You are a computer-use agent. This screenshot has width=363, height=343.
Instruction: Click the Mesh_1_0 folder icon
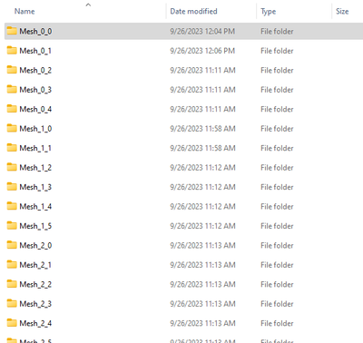[12, 128]
